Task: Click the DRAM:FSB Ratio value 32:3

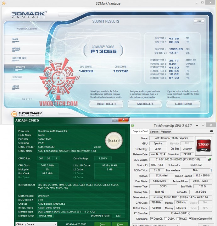Action: coord(118,216)
